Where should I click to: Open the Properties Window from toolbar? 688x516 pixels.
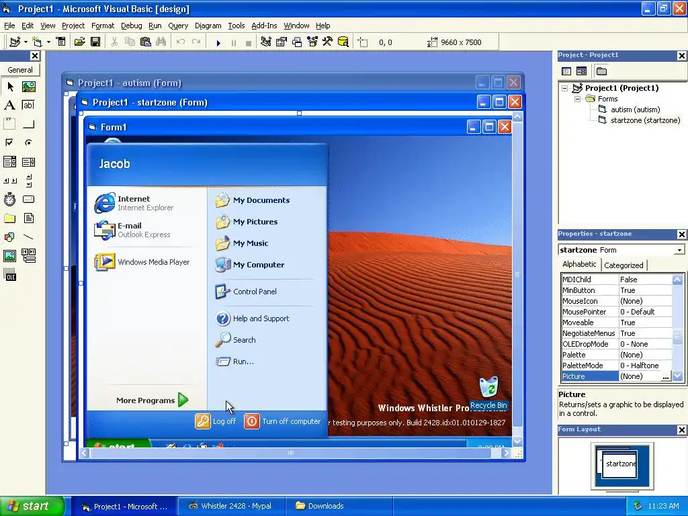[x=282, y=42]
